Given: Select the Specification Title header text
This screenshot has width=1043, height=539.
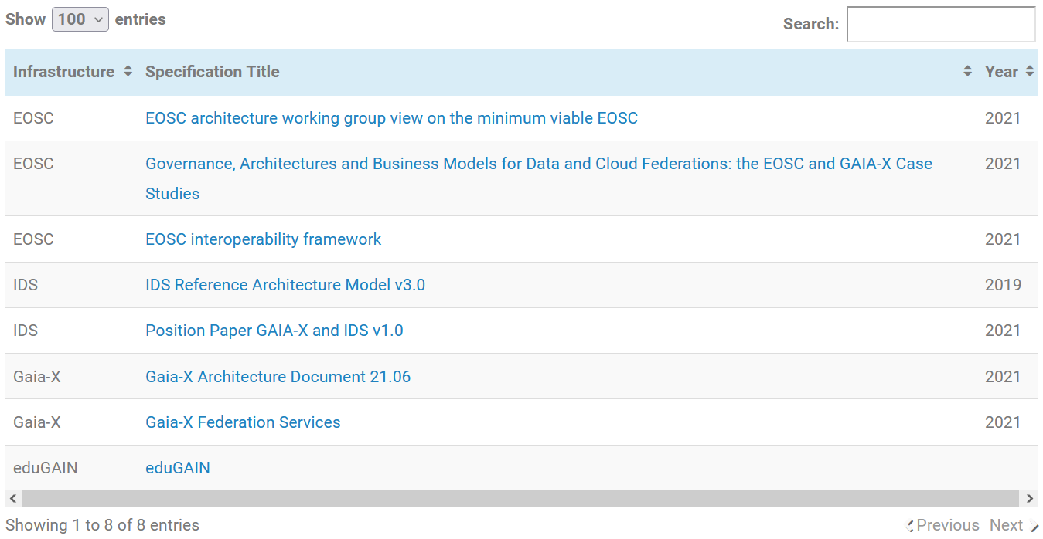Looking at the screenshot, I should 213,72.
